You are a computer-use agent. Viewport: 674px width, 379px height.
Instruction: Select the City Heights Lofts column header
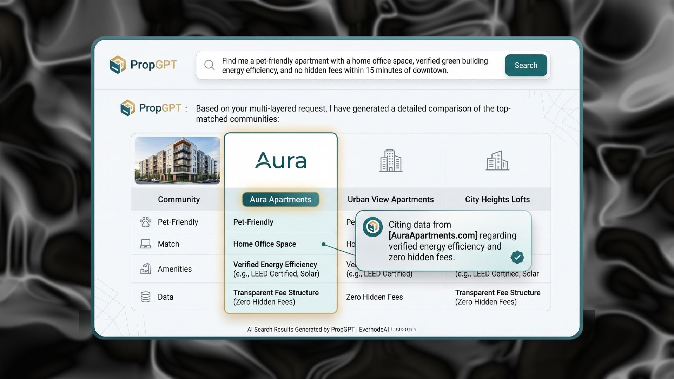[x=497, y=199]
